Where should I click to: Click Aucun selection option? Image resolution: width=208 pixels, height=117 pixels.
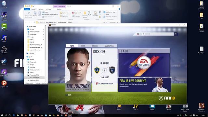tap(106, 14)
